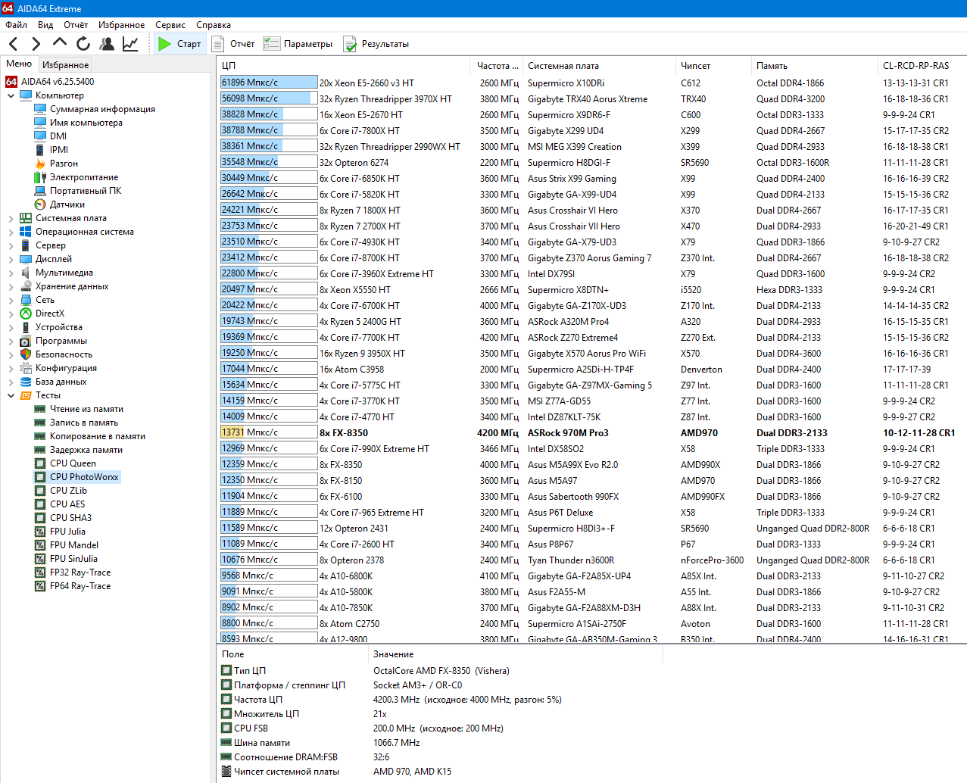Image resolution: width=967 pixels, height=783 pixels.
Task: Collapse the Компьютер tree node
Action: tap(11, 95)
